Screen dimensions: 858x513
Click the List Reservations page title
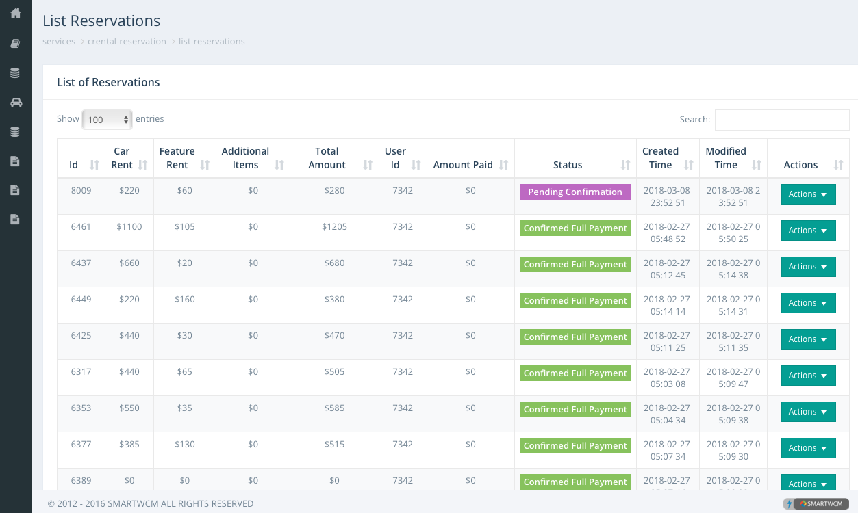coord(101,21)
